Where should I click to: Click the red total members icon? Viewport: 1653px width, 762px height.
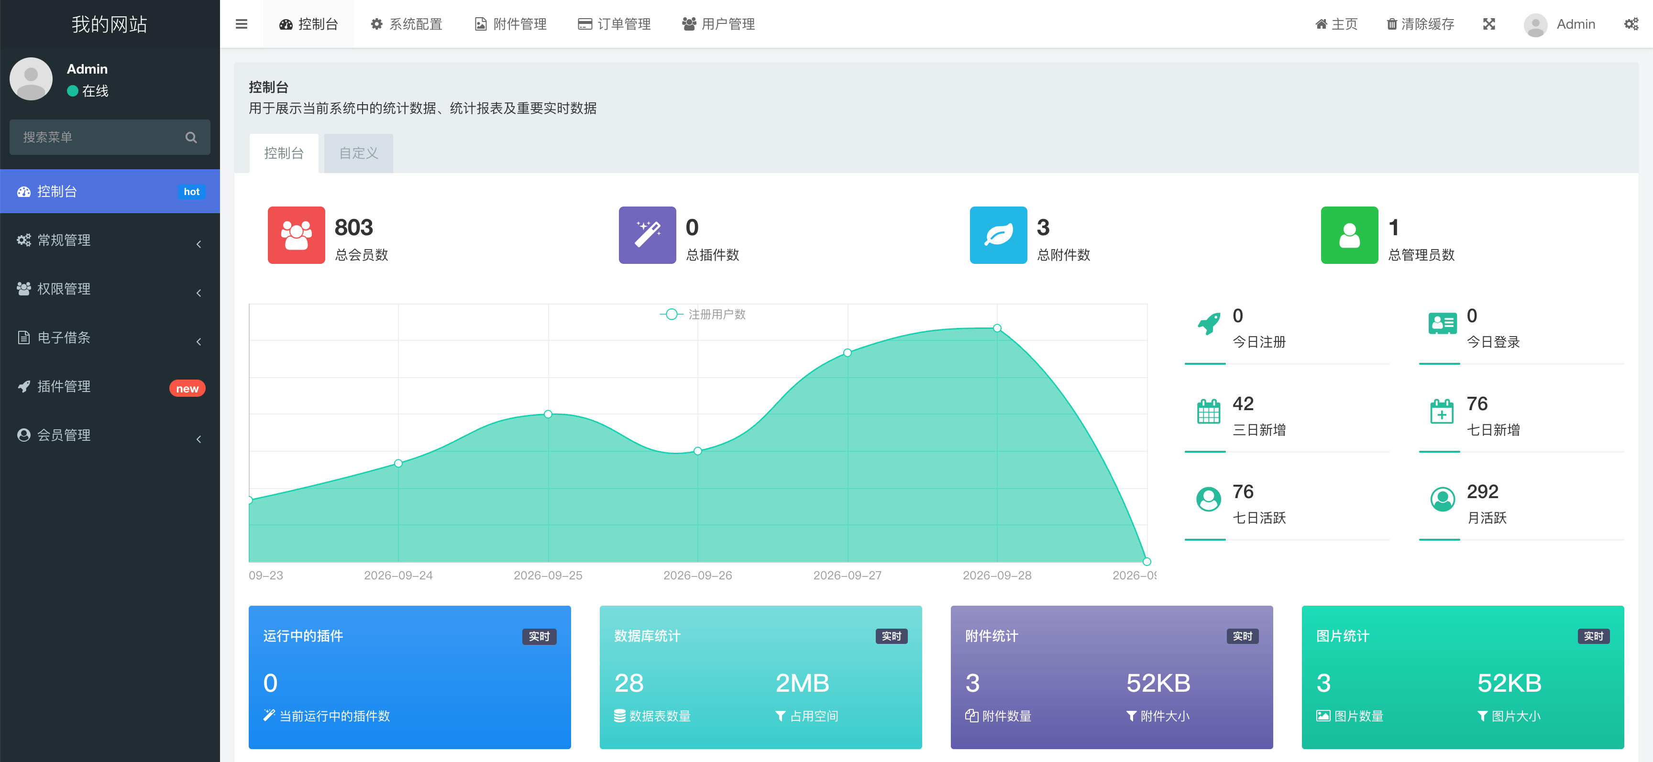pyautogui.click(x=297, y=235)
